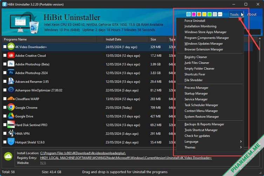Image resolution: width=264 pixels, height=176 pixels.
Task: Click the Hard Disk Sentinel PRO icon
Action: [x=11, y=125]
